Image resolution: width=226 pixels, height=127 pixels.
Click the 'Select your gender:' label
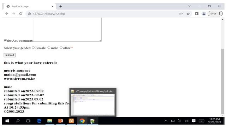[x=17, y=48]
